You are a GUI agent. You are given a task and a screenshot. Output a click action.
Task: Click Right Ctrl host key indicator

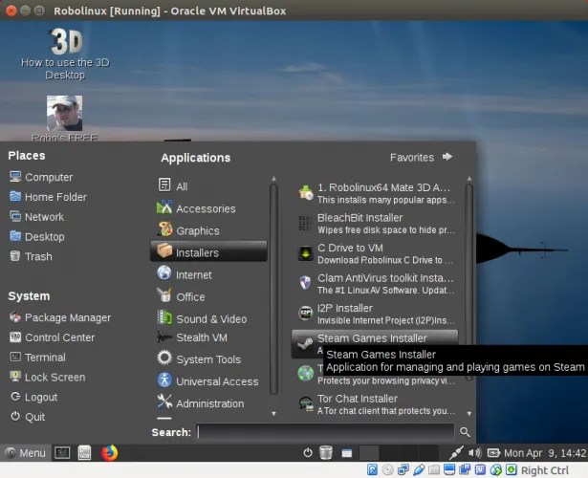tap(545, 470)
